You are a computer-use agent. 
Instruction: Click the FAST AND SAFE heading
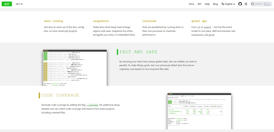[x=138, y=52]
